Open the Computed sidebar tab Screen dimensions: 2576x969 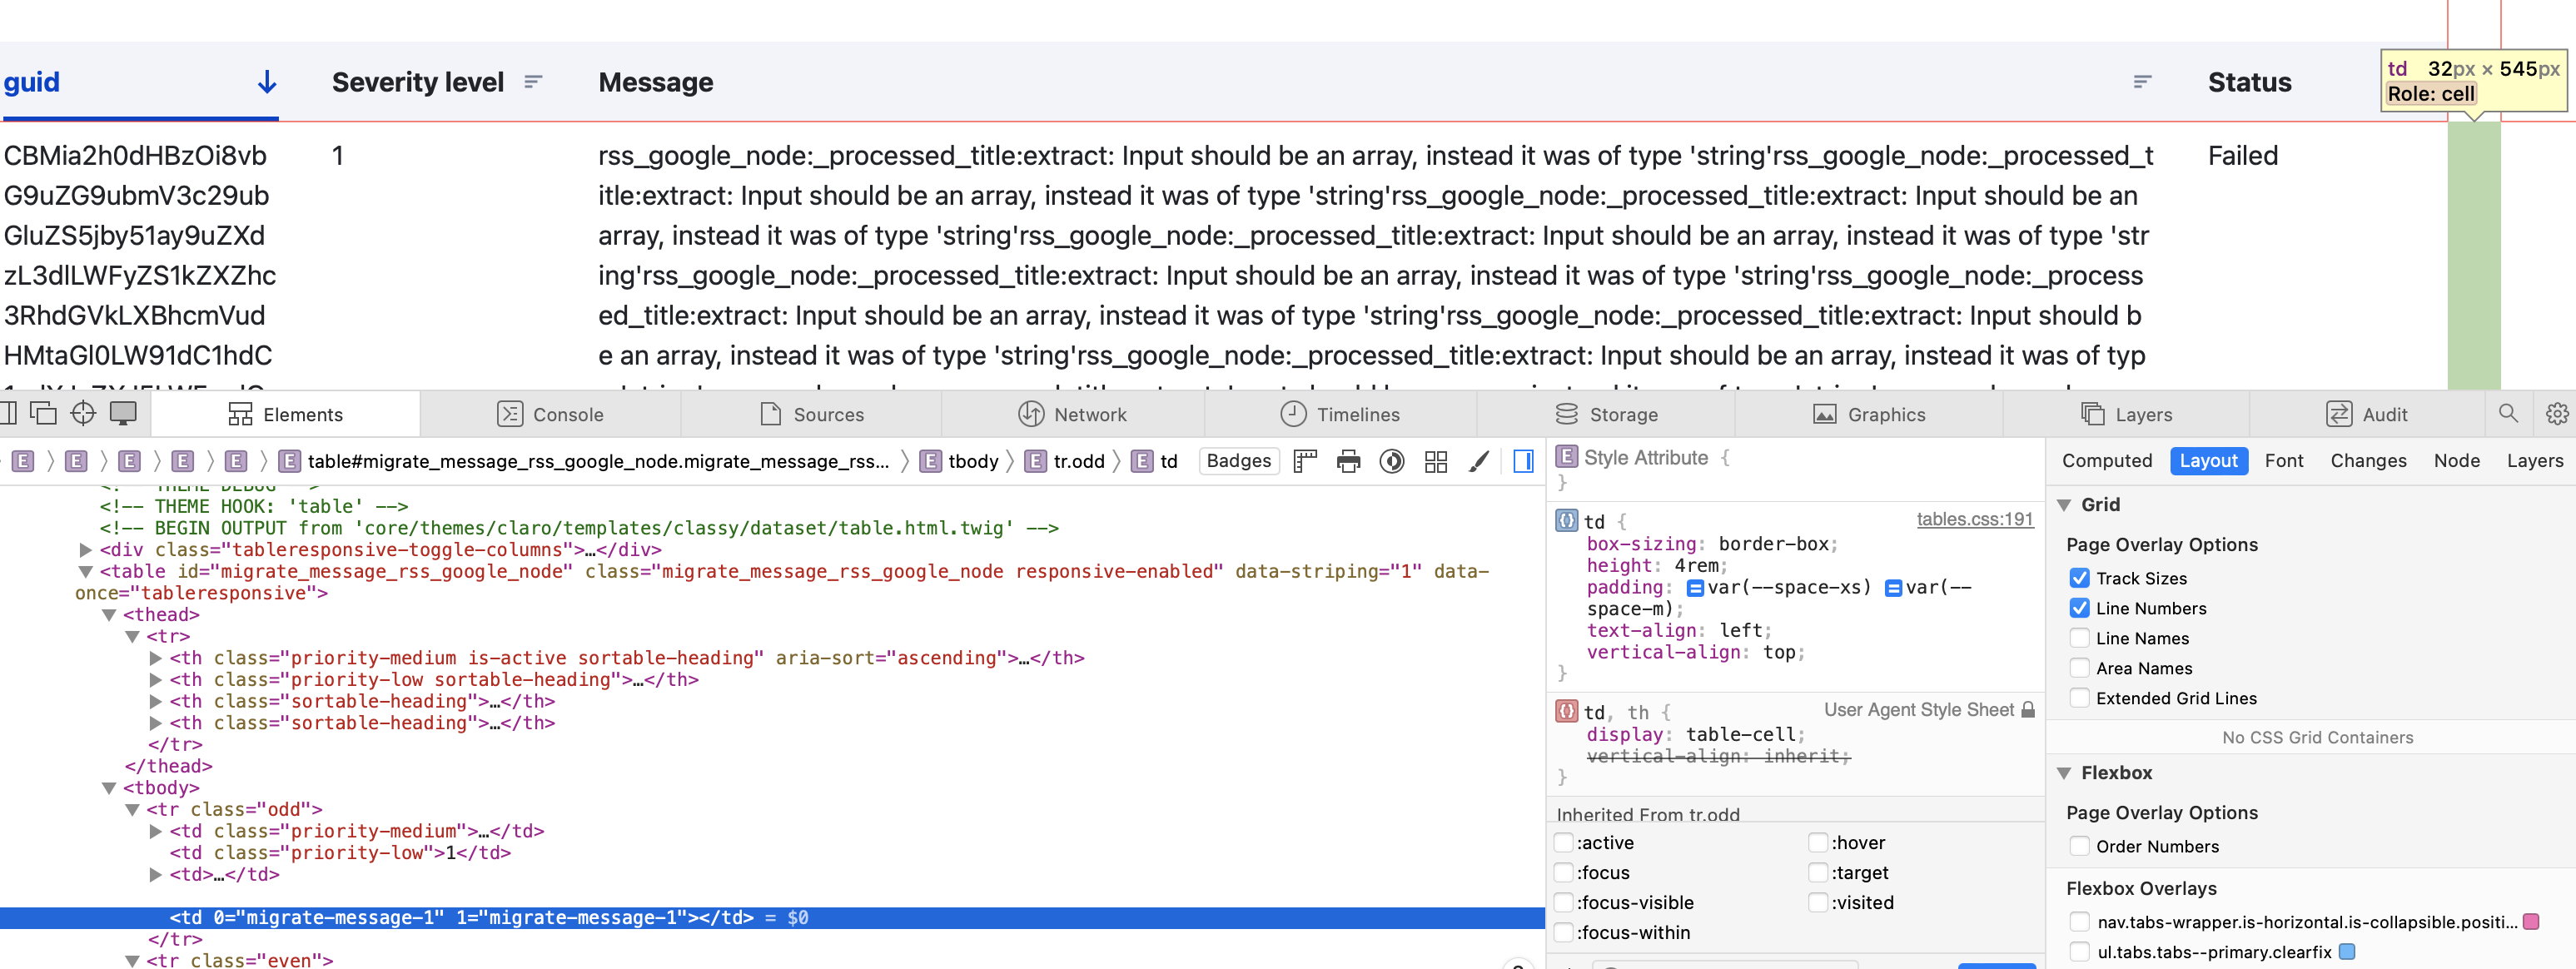coord(2106,461)
